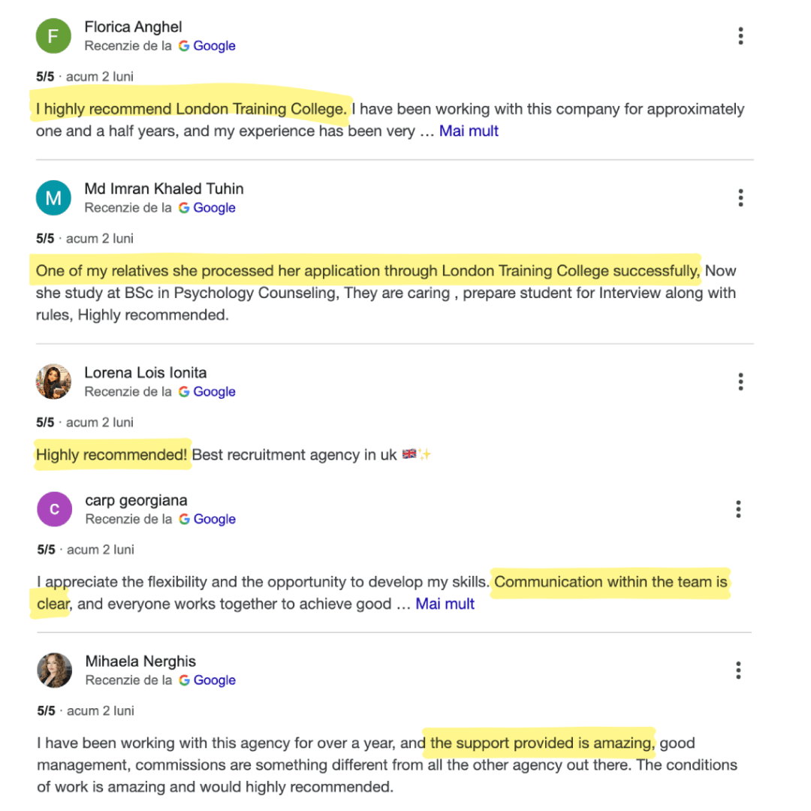Open three-dot menu on Md Imran's review
The image size is (811, 811).
click(x=740, y=198)
